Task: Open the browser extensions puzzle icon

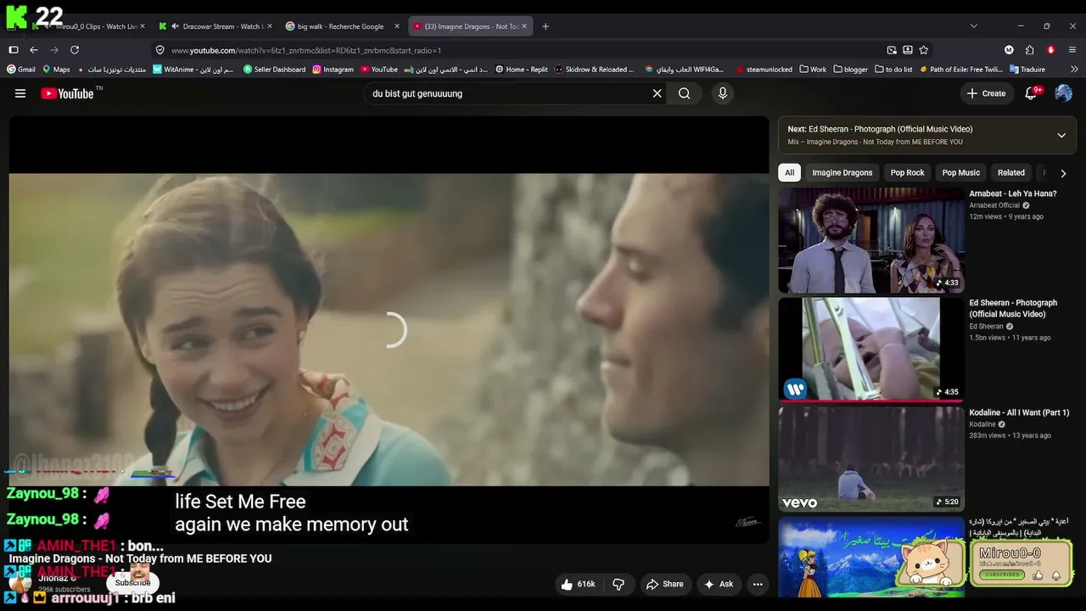Action: pos(1030,50)
